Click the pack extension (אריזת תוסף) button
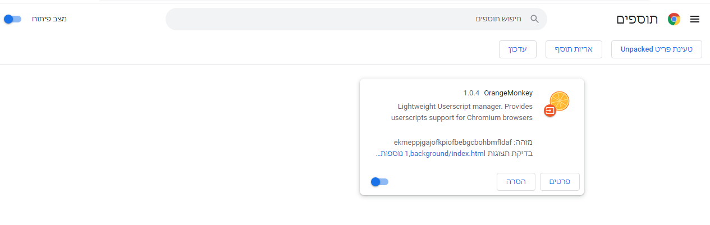This screenshot has height=225, width=710. (574, 49)
